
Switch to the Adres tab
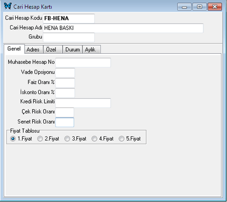point(34,49)
